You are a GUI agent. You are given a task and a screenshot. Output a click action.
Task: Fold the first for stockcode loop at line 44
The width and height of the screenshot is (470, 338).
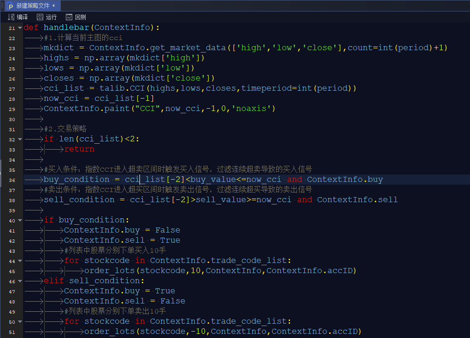[20, 261]
